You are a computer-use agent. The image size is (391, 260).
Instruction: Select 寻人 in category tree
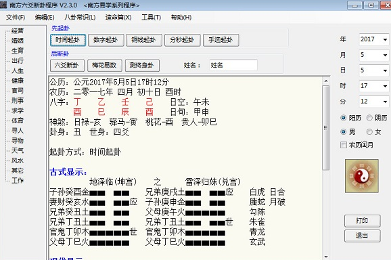[18, 131]
